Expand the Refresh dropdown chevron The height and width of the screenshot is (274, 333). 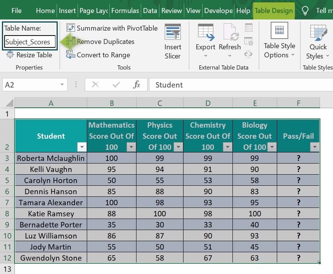click(230, 56)
